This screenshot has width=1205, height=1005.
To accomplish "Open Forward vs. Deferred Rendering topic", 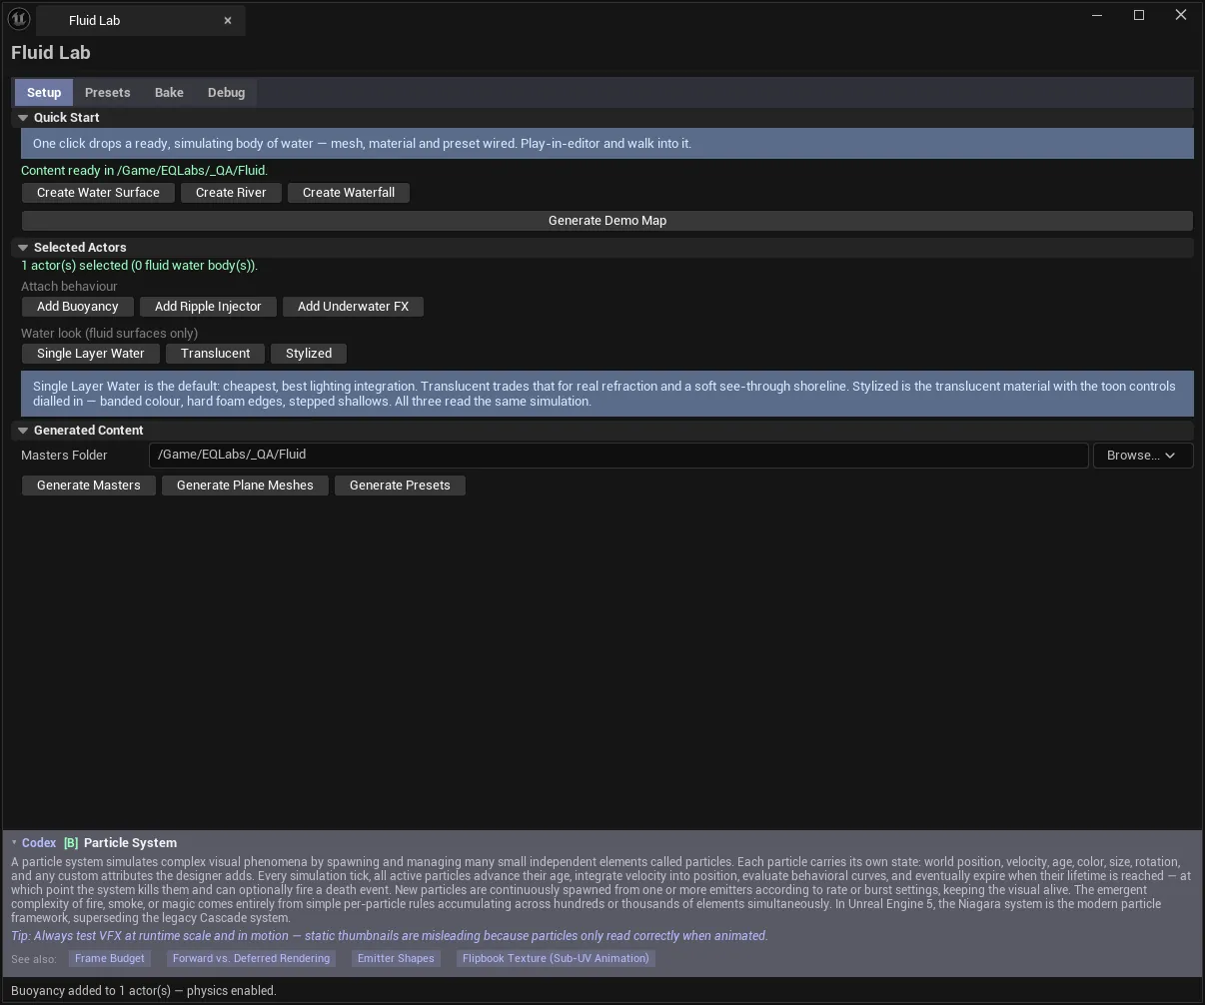I will click(x=251, y=958).
